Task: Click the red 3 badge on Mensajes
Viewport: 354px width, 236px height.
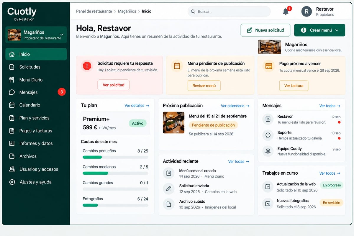Action: (61, 92)
